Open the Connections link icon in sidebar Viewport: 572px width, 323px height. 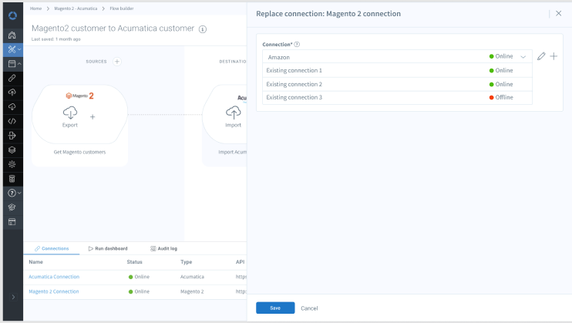pyautogui.click(x=12, y=78)
